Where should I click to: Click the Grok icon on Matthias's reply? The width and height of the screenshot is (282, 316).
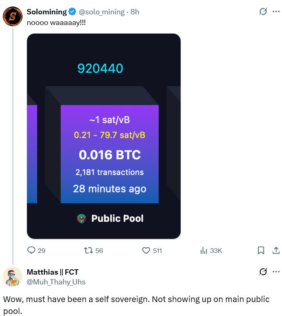(263, 271)
